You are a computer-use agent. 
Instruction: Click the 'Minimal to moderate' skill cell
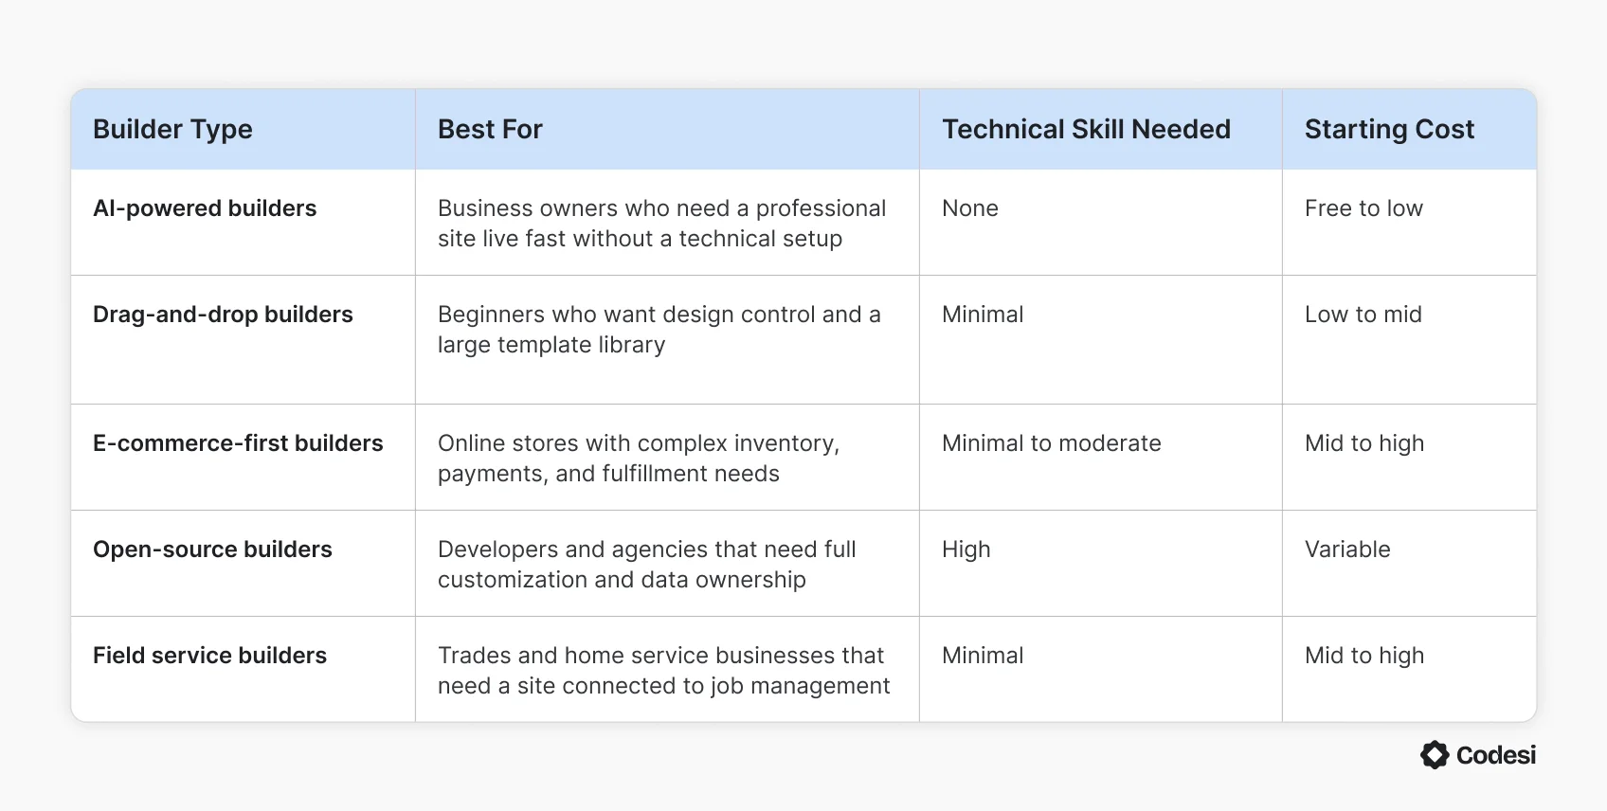pos(1051,443)
